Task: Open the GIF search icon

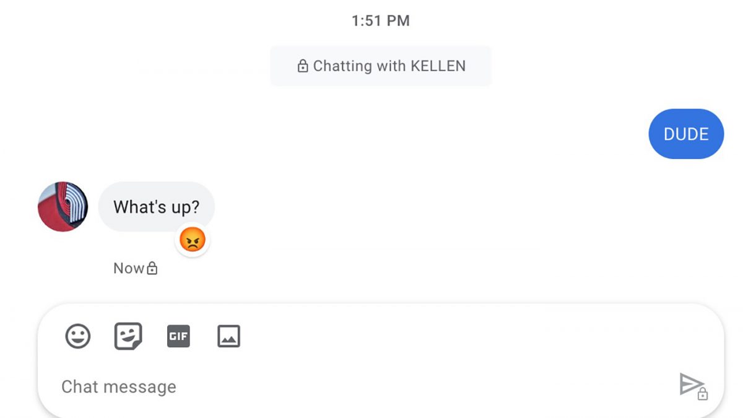Action: pyautogui.click(x=178, y=336)
